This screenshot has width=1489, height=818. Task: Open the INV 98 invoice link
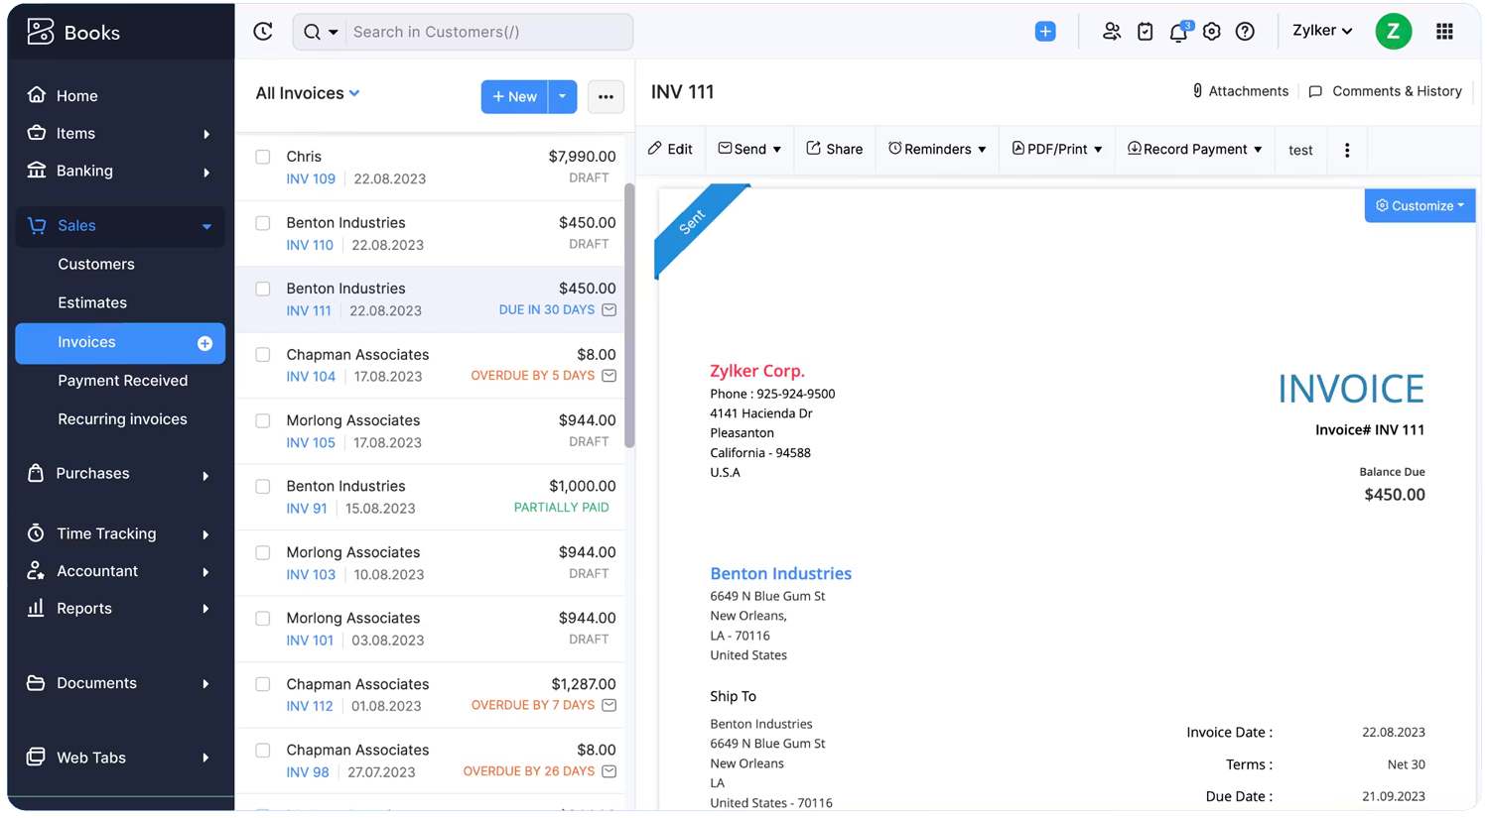tap(307, 772)
